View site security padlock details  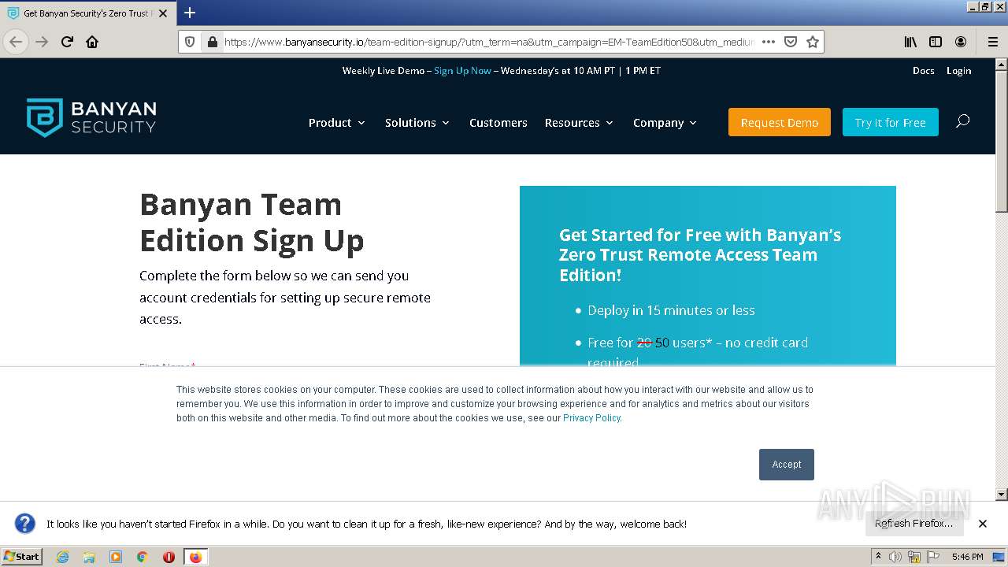pyautogui.click(x=212, y=42)
